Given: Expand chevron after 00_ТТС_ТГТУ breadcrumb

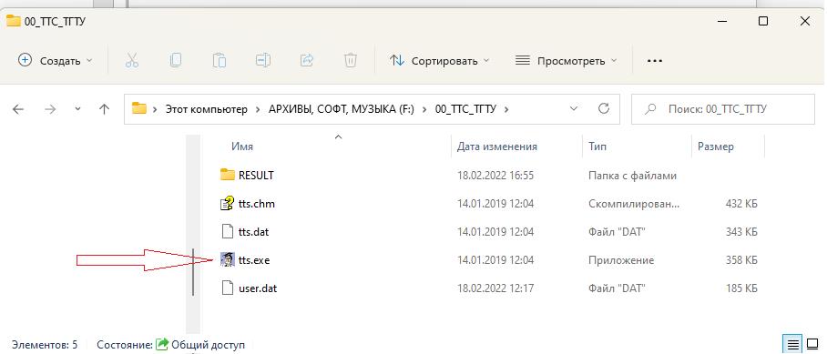Looking at the screenshot, I should tap(506, 109).
